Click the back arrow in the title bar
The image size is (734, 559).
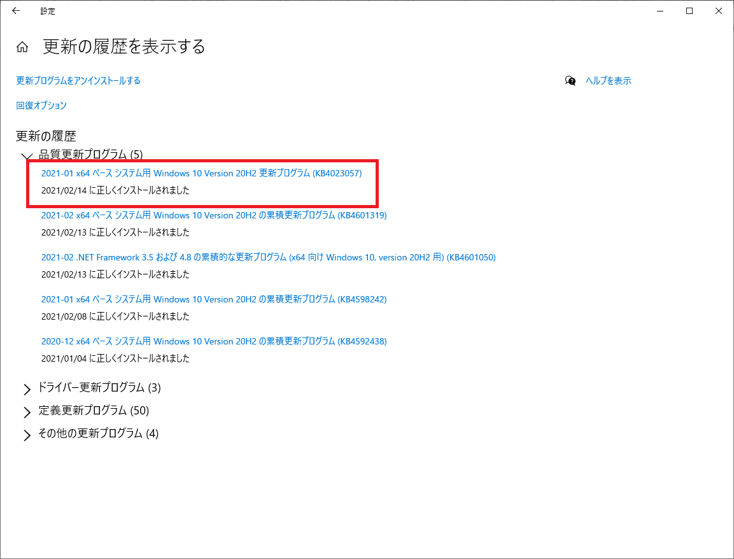pyautogui.click(x=16, y=11)
